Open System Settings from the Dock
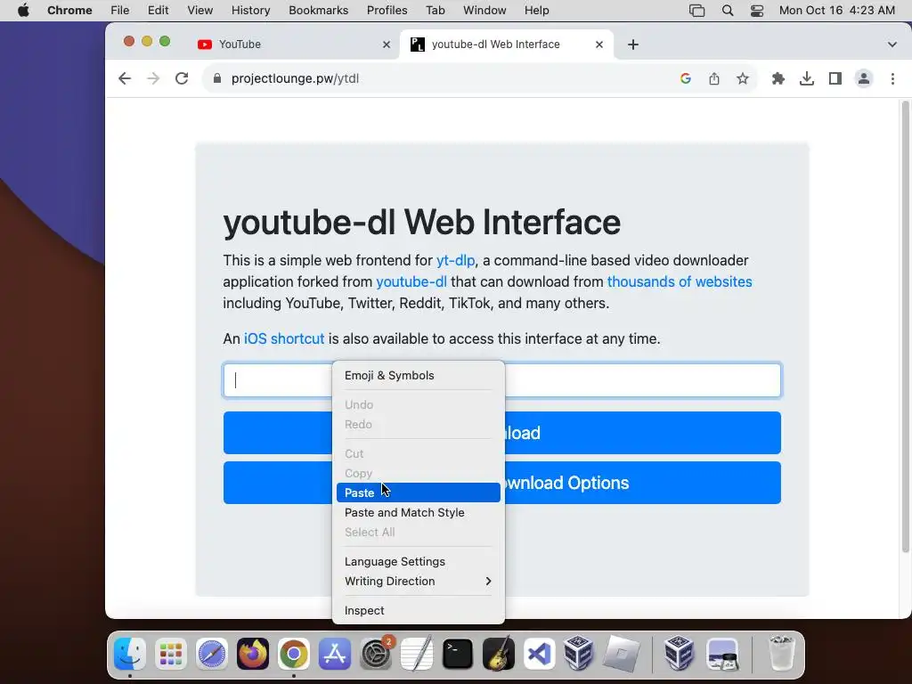The height and width of the screenshot is (684, 912). (376, 654)
